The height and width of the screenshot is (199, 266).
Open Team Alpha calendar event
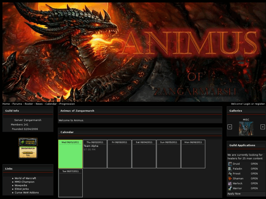pos(91,146)
